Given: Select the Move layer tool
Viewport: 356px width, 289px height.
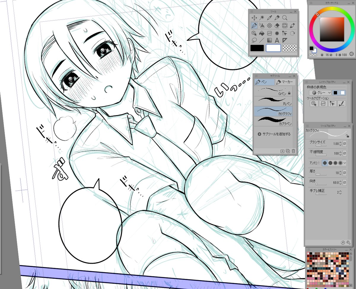Looking at the screenshot, I should click(254, 18).
